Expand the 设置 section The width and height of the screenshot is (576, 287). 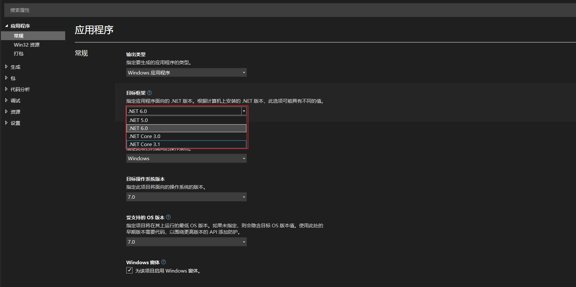coord(6,123)
